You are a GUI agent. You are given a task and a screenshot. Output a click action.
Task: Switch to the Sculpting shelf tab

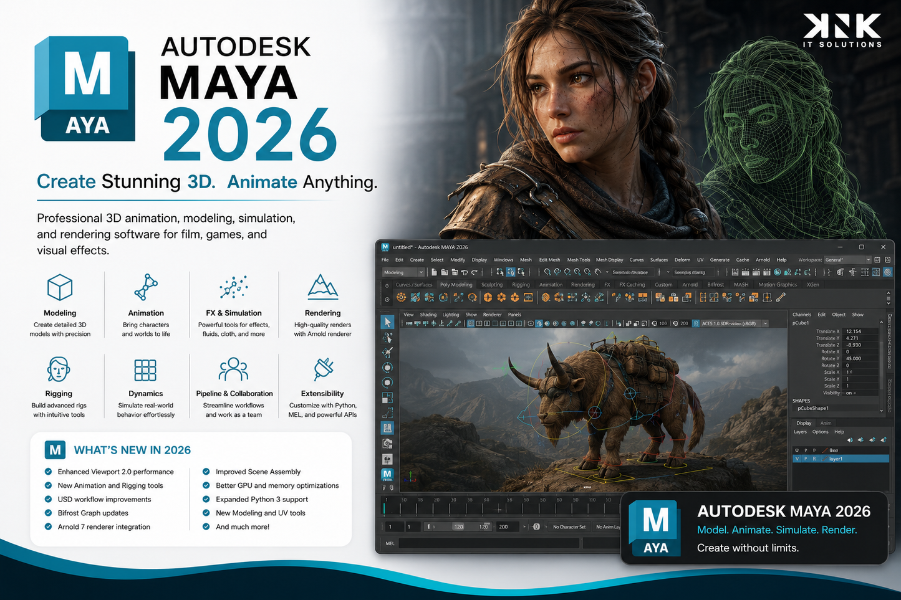tap(492, 285)
